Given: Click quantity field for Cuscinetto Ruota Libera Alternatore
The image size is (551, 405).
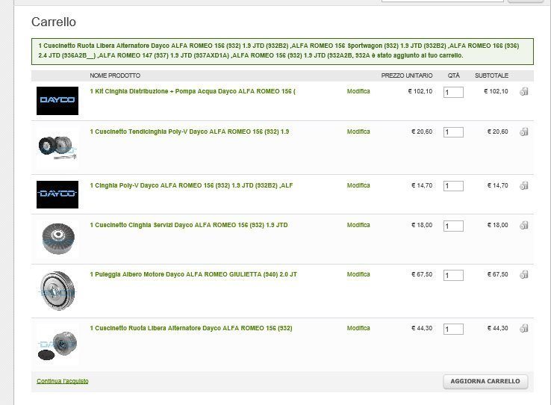Looking at the screenshot, I should [x=453, y=329].
